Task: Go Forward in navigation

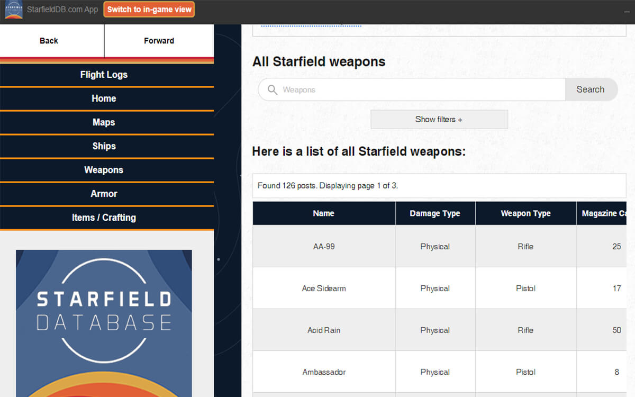Action: [x=159, y=41]
